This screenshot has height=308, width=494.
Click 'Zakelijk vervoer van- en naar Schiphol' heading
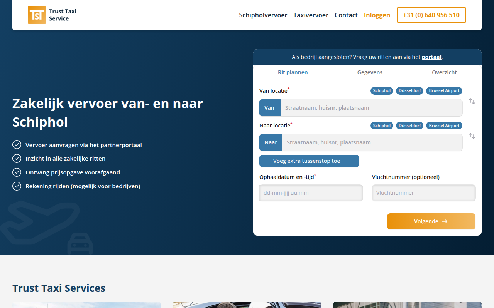108,113
